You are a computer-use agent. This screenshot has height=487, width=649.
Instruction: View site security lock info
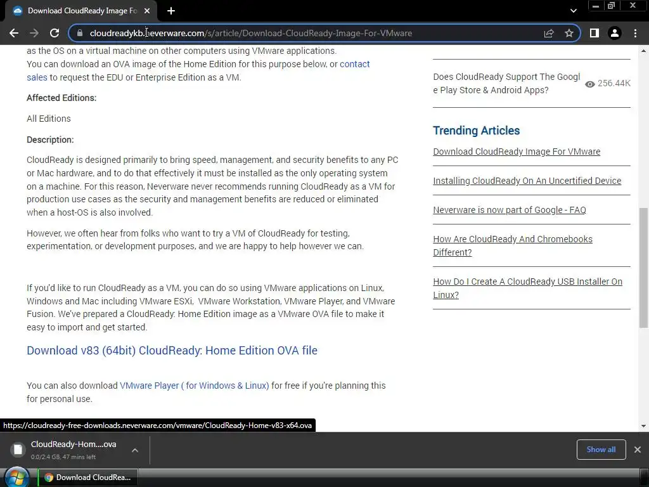point(80,33)
